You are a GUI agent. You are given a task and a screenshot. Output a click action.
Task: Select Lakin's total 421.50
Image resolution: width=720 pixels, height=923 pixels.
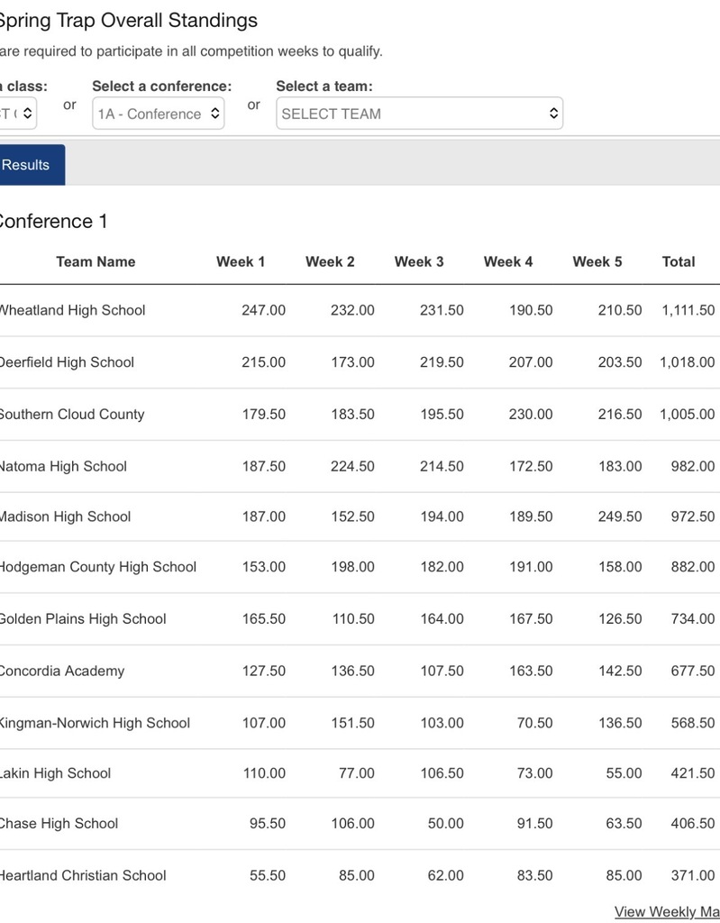[693, 772]
